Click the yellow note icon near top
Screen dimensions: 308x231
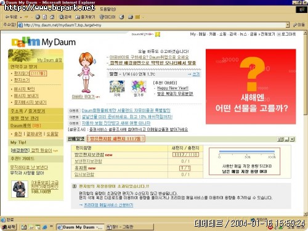158,34
